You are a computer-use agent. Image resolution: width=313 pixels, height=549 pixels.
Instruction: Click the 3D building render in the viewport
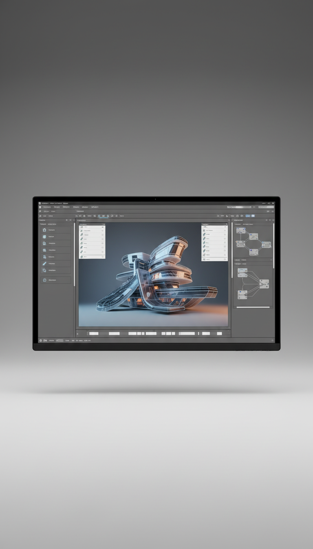(x=157, y=276)
